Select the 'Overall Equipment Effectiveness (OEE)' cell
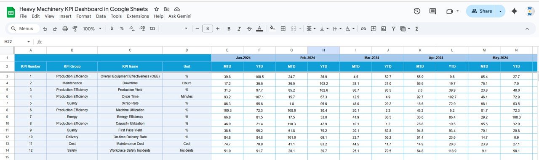The image size is (539, 160). click(x=130, y=76)
